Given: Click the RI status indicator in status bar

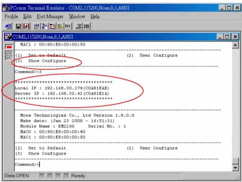Looking at the screenshot, I should click(58, 176).
